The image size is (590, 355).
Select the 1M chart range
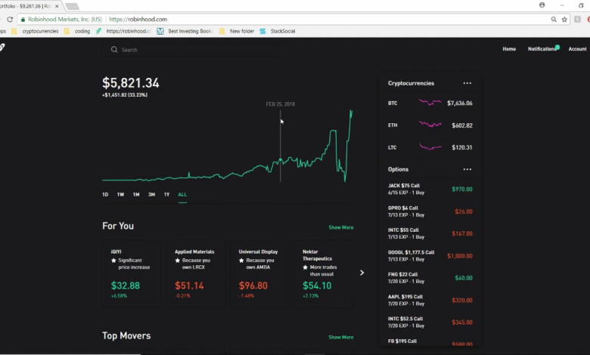coord(136,195)
